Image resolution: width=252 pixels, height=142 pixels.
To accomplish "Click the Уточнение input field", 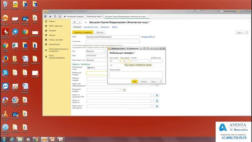I will click(113, 41).
